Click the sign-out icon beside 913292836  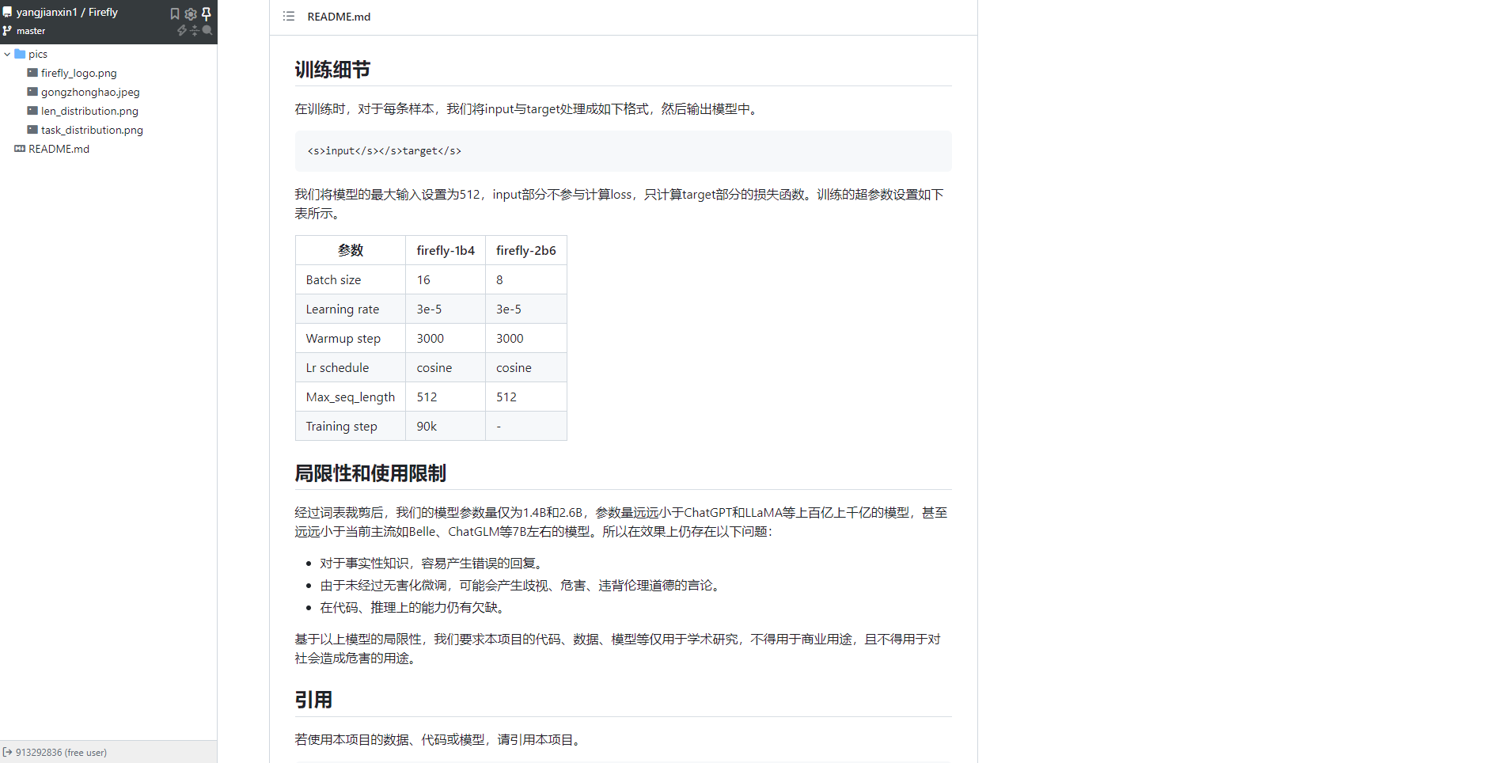coord(7,752)
